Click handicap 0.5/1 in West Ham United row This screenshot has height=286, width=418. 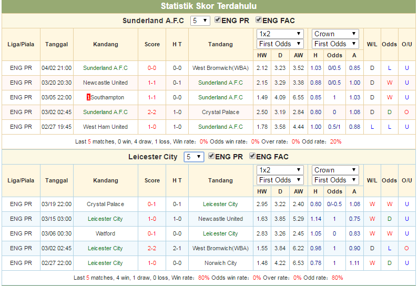point(334,127)
